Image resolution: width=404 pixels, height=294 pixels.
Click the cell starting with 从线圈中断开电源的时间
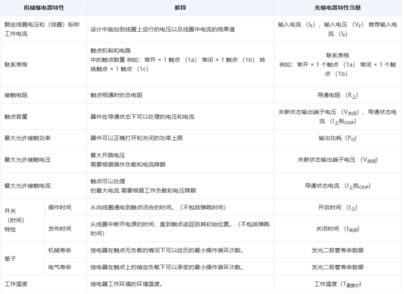pyautogui.click(x=180, y=229)
